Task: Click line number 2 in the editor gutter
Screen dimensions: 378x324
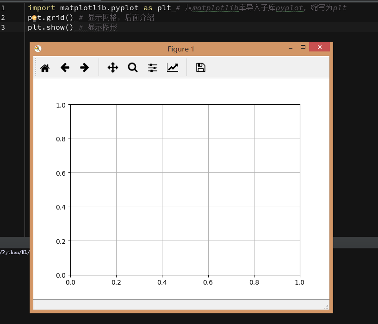Action: click(3, 18)
